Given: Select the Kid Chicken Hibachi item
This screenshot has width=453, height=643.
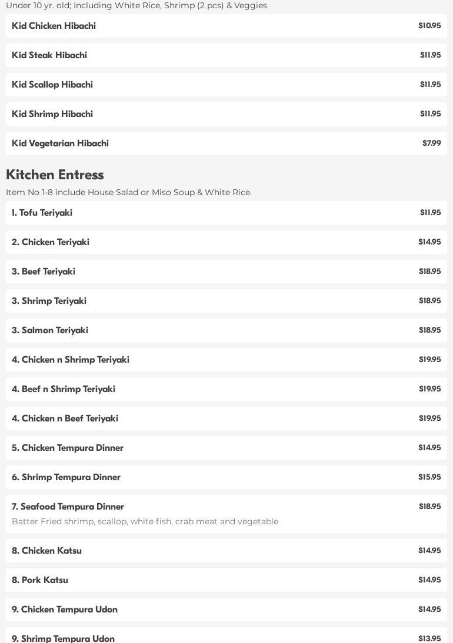Looking at the screenshot, I should (226, 26).
